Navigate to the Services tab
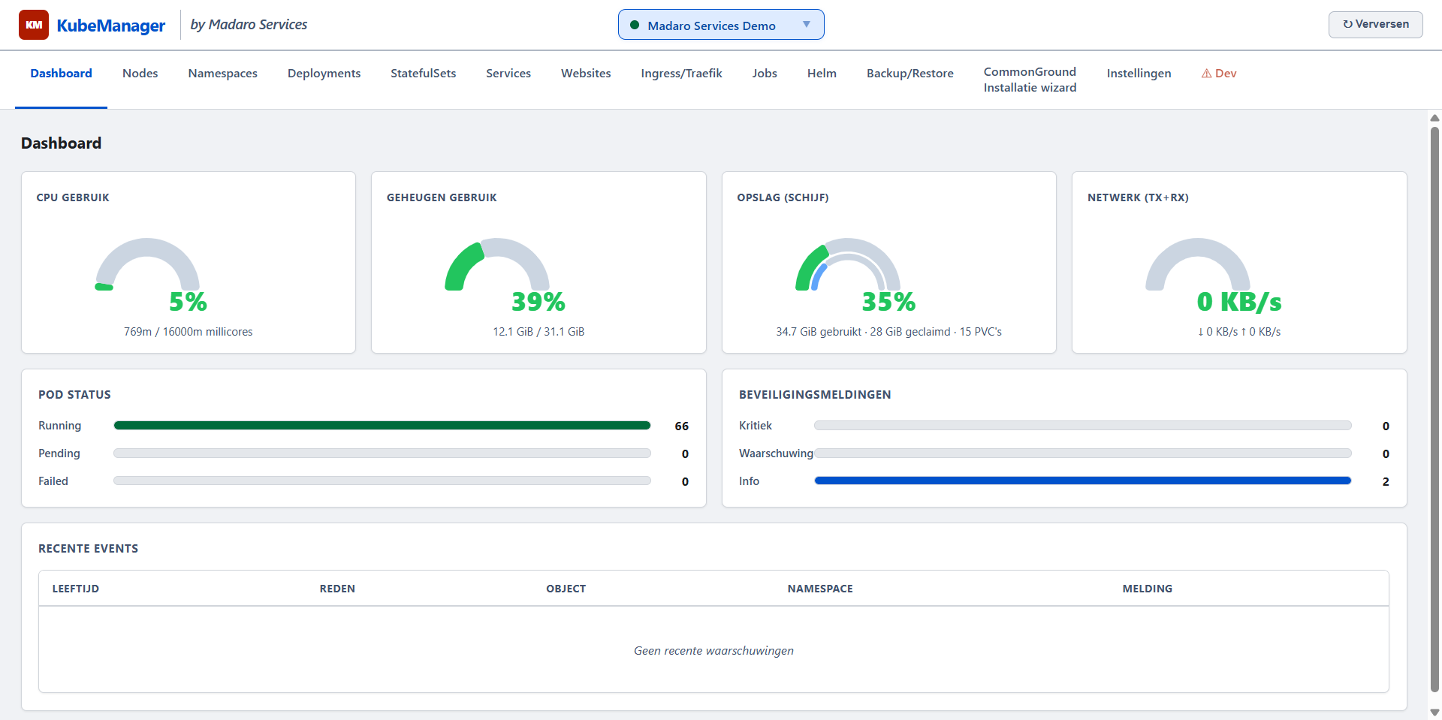The width and height of the screenshot is (1442, 720). (508, 74)
